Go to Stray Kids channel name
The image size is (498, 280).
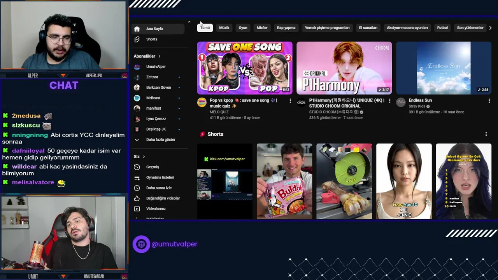coord(416,107)
